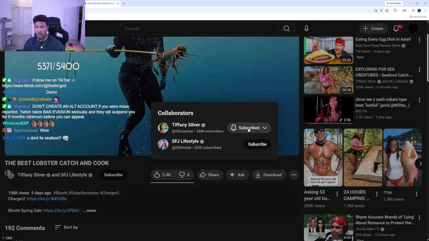Activate voice search microphone icon
429x241 pixels.
[306, 28]
